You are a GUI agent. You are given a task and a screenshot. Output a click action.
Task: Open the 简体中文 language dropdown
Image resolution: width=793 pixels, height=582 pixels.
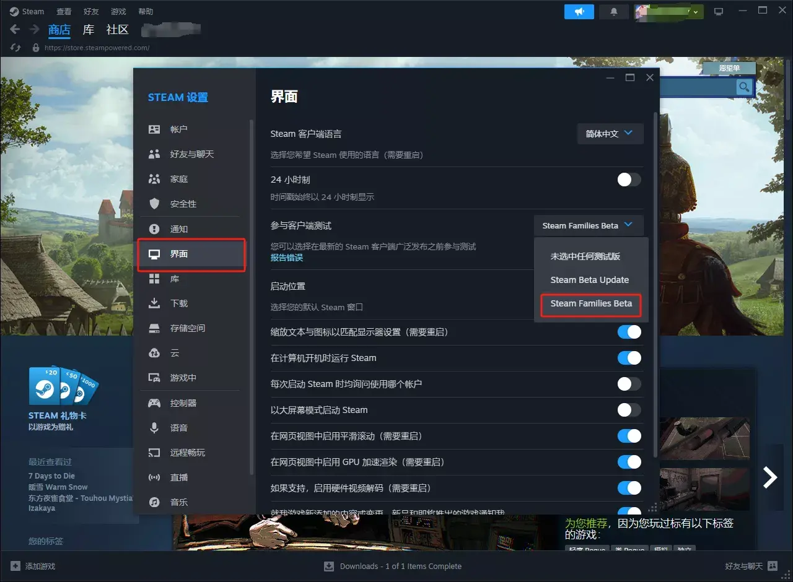tap(610, 134)
